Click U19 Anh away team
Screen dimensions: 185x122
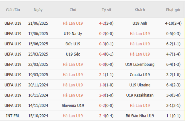coord(140,24)
